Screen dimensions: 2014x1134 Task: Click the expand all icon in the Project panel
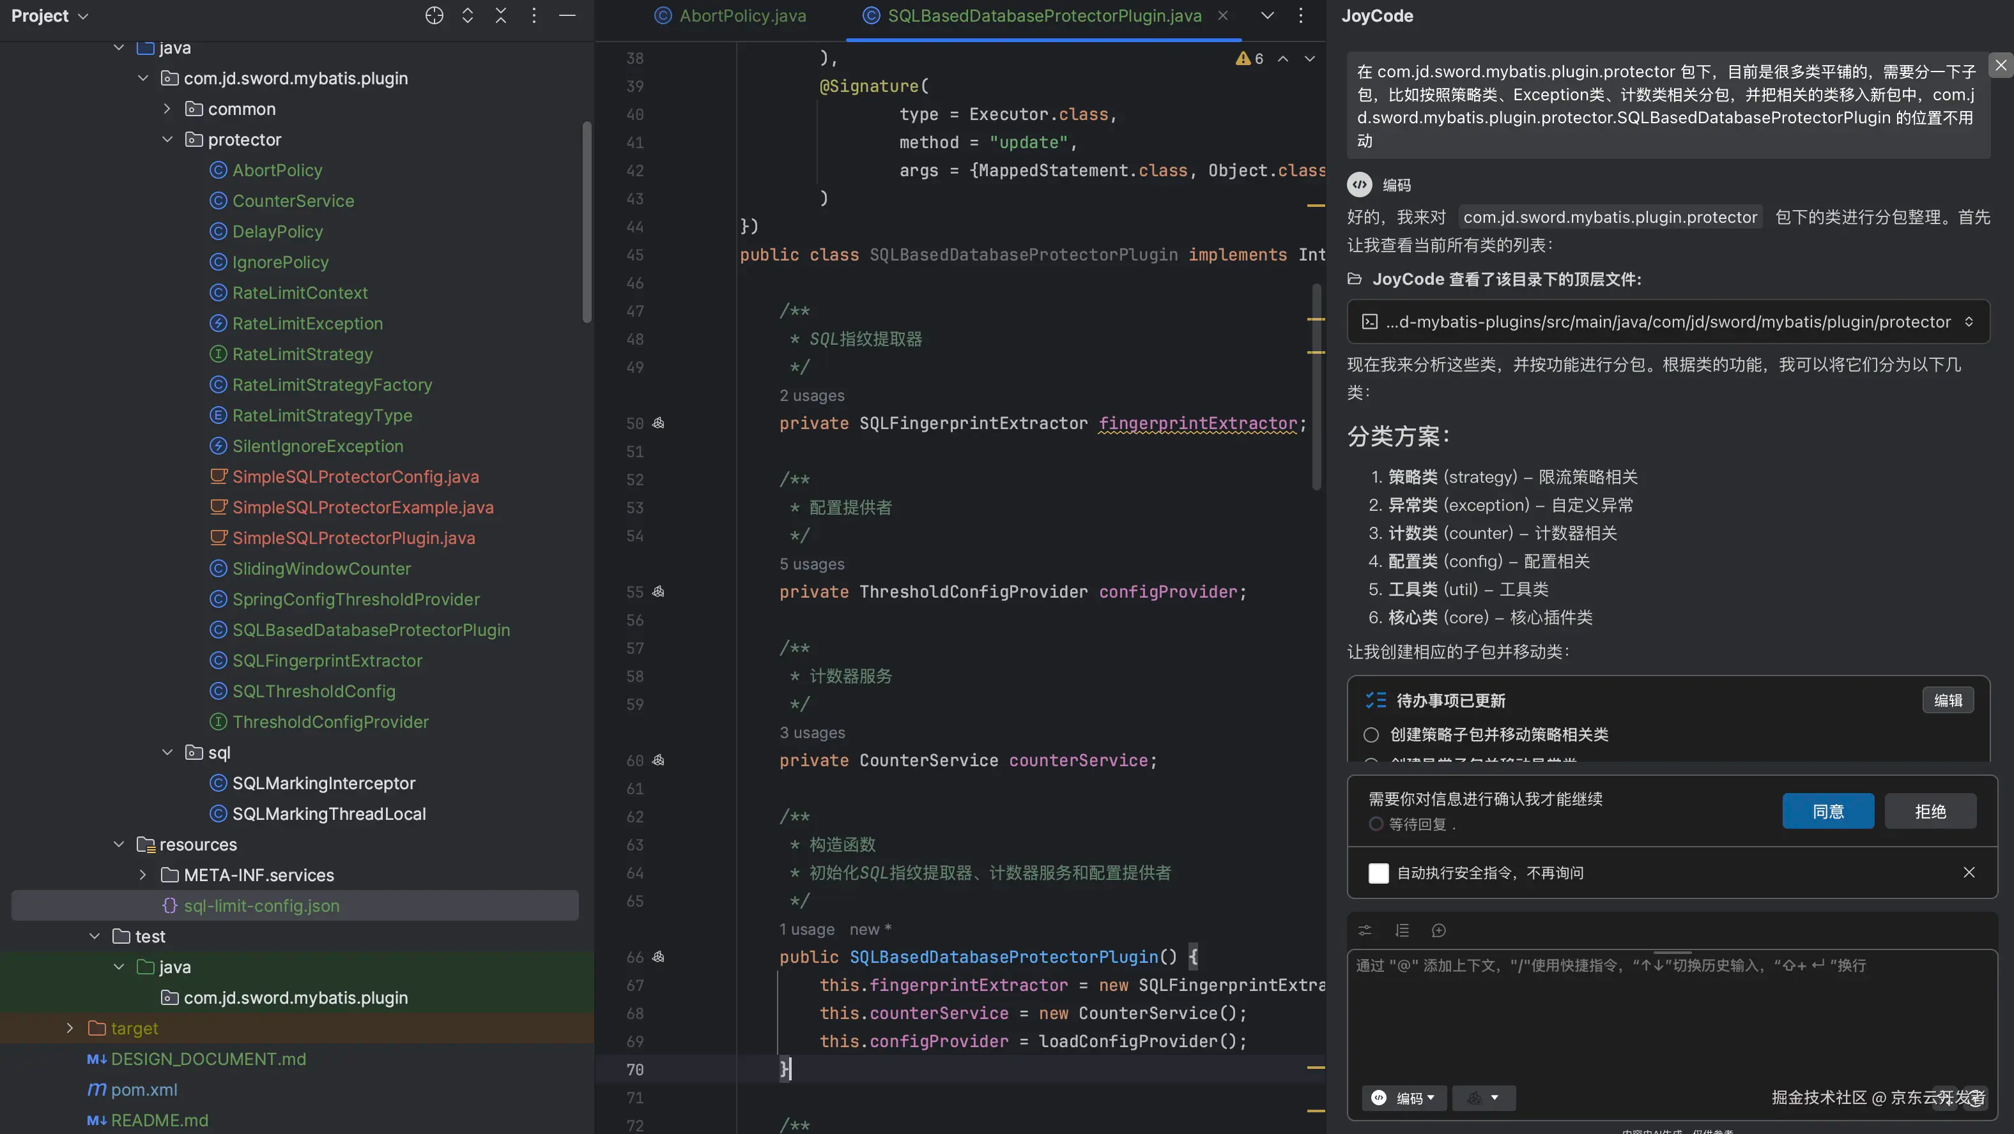click(468, 15)
